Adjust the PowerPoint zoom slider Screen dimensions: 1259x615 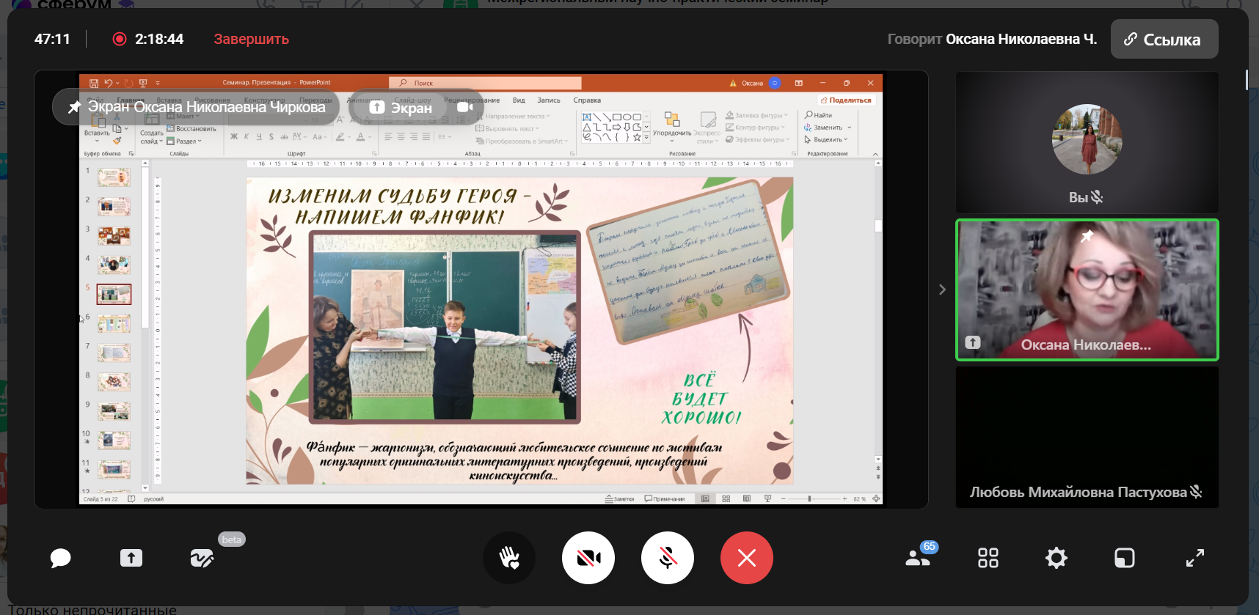coord(810,498)
